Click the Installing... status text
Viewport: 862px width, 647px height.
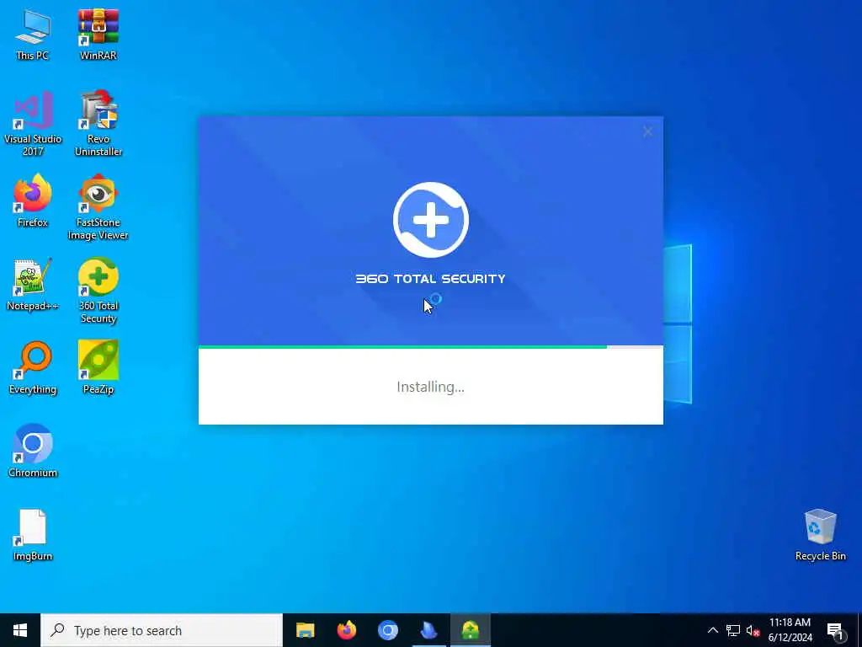(x=430, y=387)
